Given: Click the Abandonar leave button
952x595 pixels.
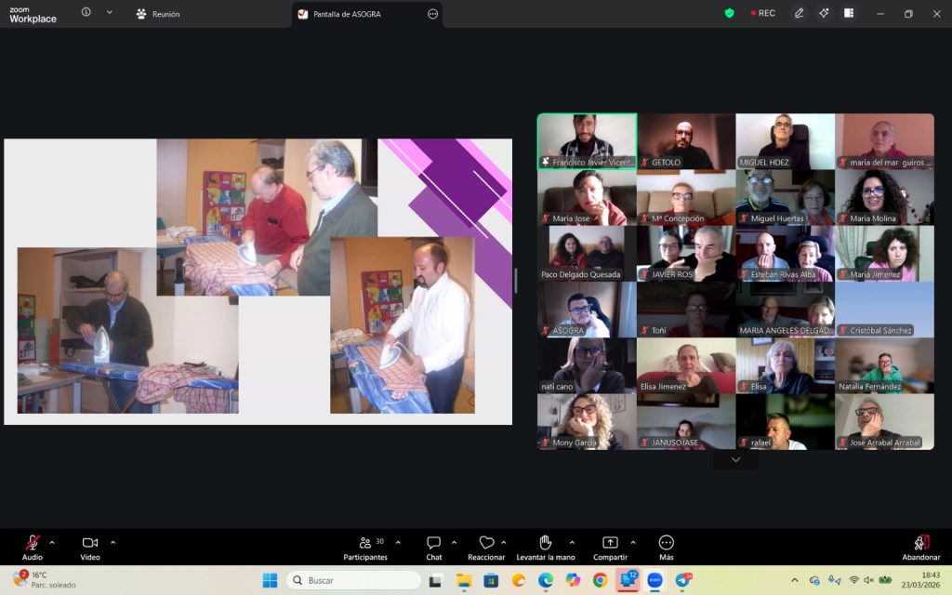Looking at the screenshot, I should coord(920,546).
